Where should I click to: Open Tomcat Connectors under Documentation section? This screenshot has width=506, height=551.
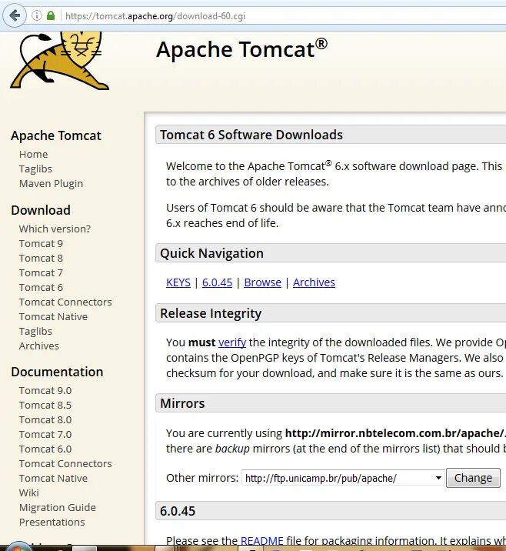point(65,464)
